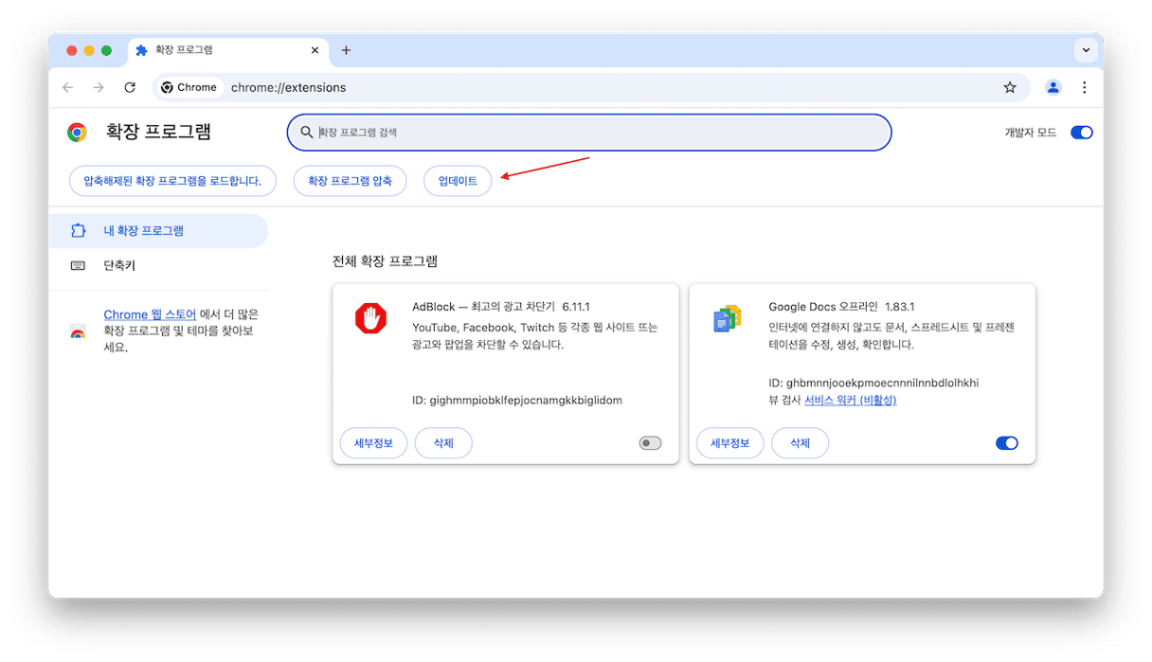
Task: Click Google Docs version 1.83.1 text
Action: (899, 307)
